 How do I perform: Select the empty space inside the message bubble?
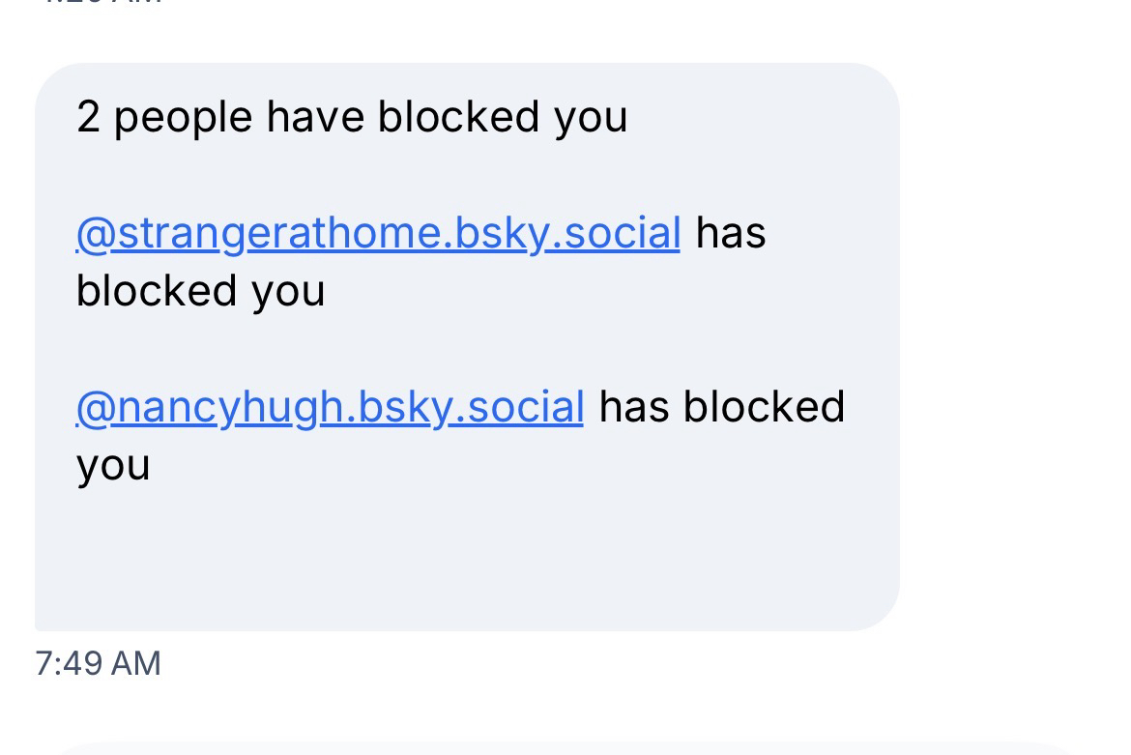[464, 551]
